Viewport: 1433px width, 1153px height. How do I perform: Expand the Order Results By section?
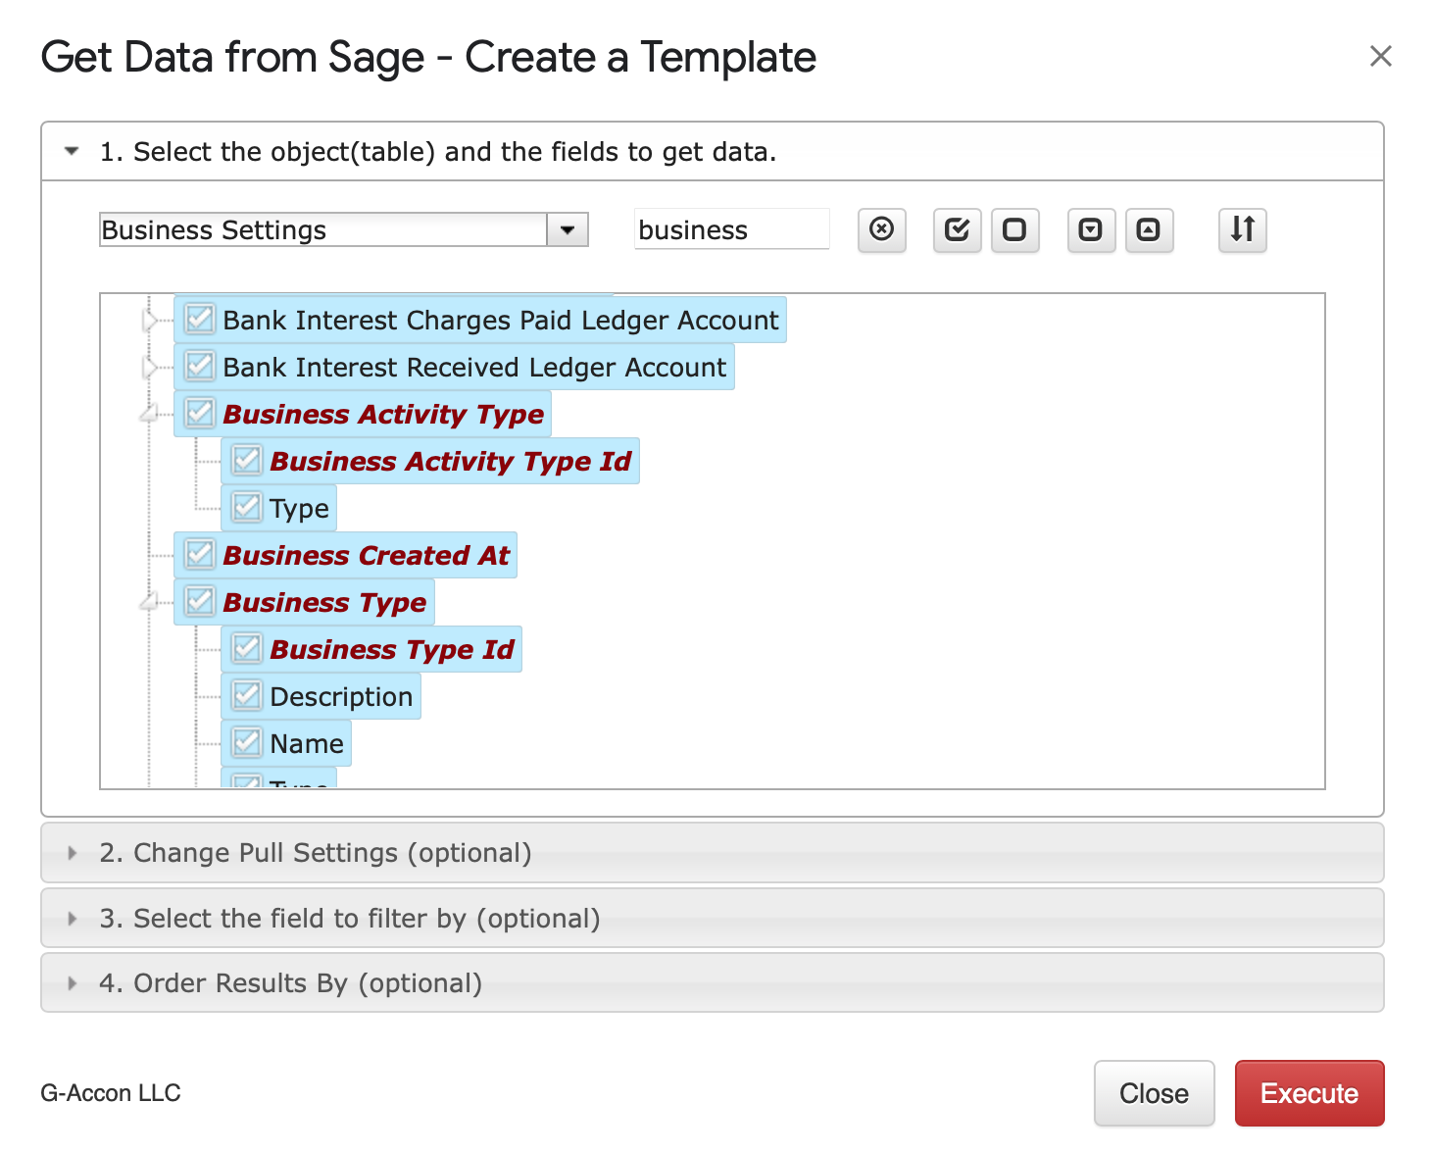point(290,983)
